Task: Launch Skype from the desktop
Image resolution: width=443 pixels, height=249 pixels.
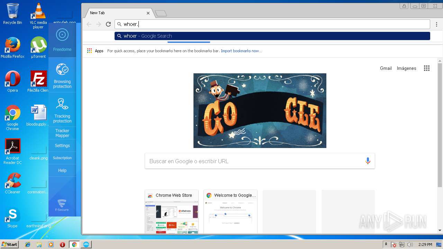Action: [x=12, y=218]
